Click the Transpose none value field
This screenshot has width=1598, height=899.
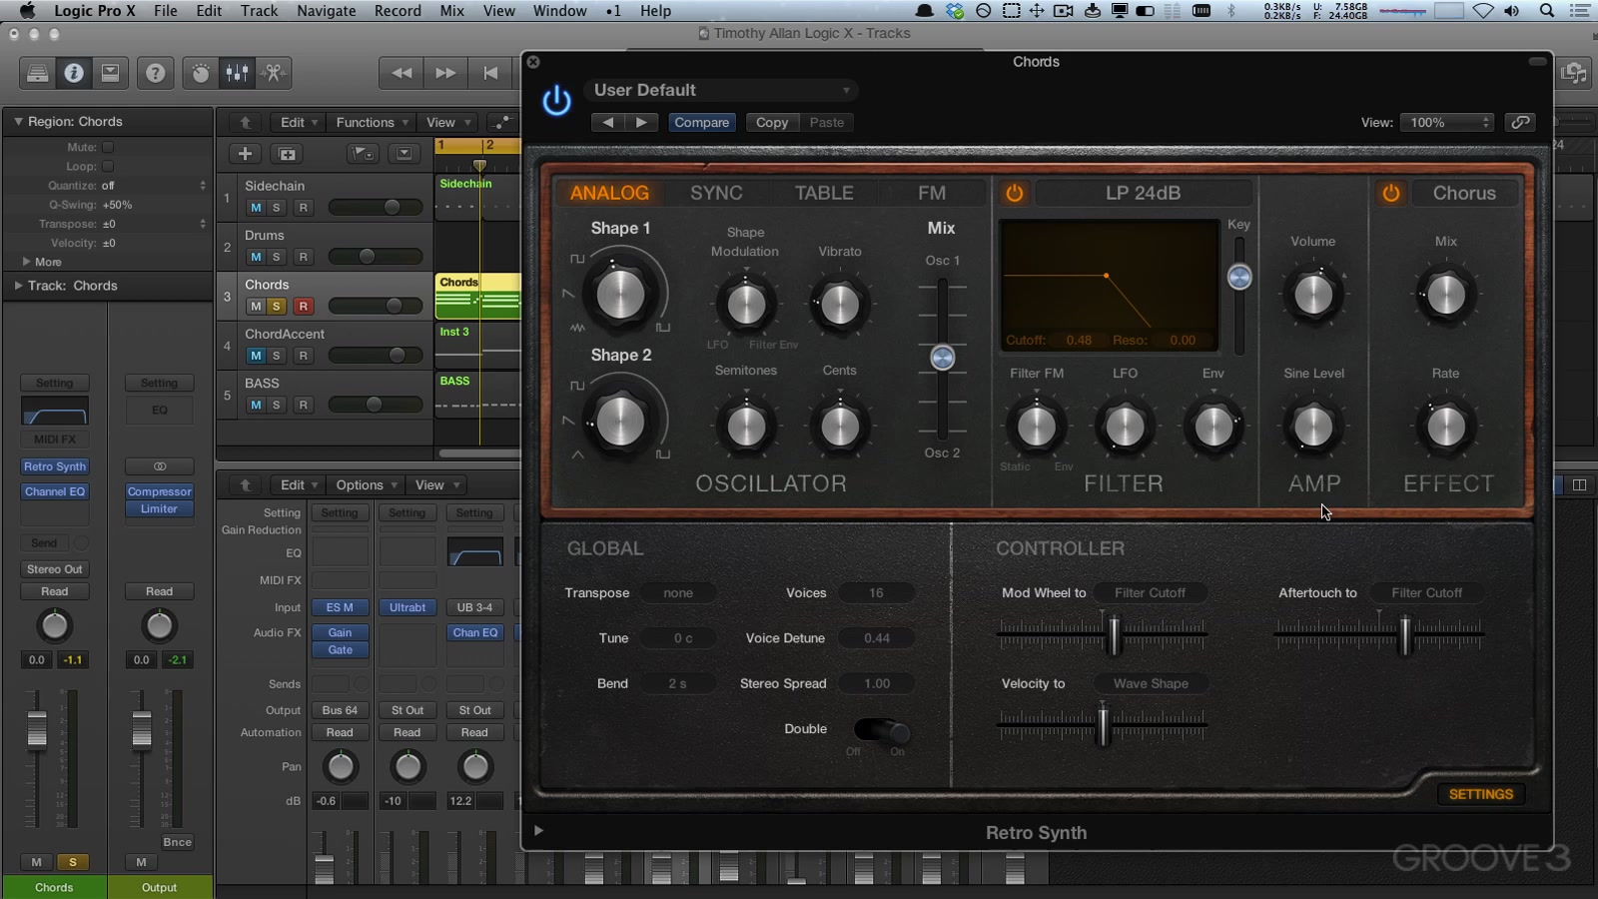point(678,592)
